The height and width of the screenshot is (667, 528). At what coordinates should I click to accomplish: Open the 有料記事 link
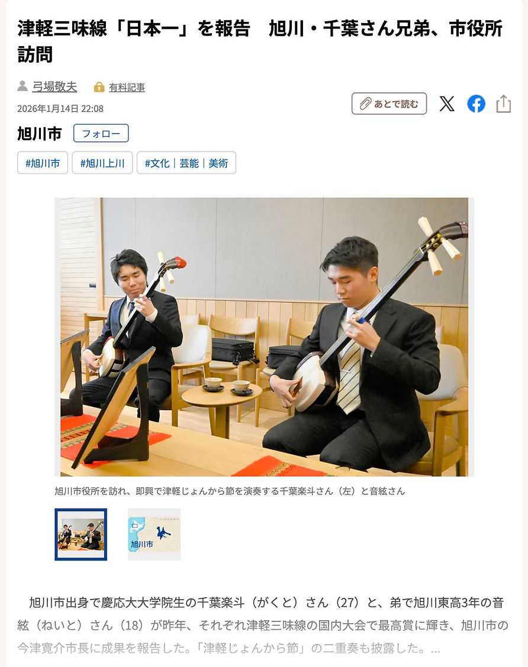[127, 87]
